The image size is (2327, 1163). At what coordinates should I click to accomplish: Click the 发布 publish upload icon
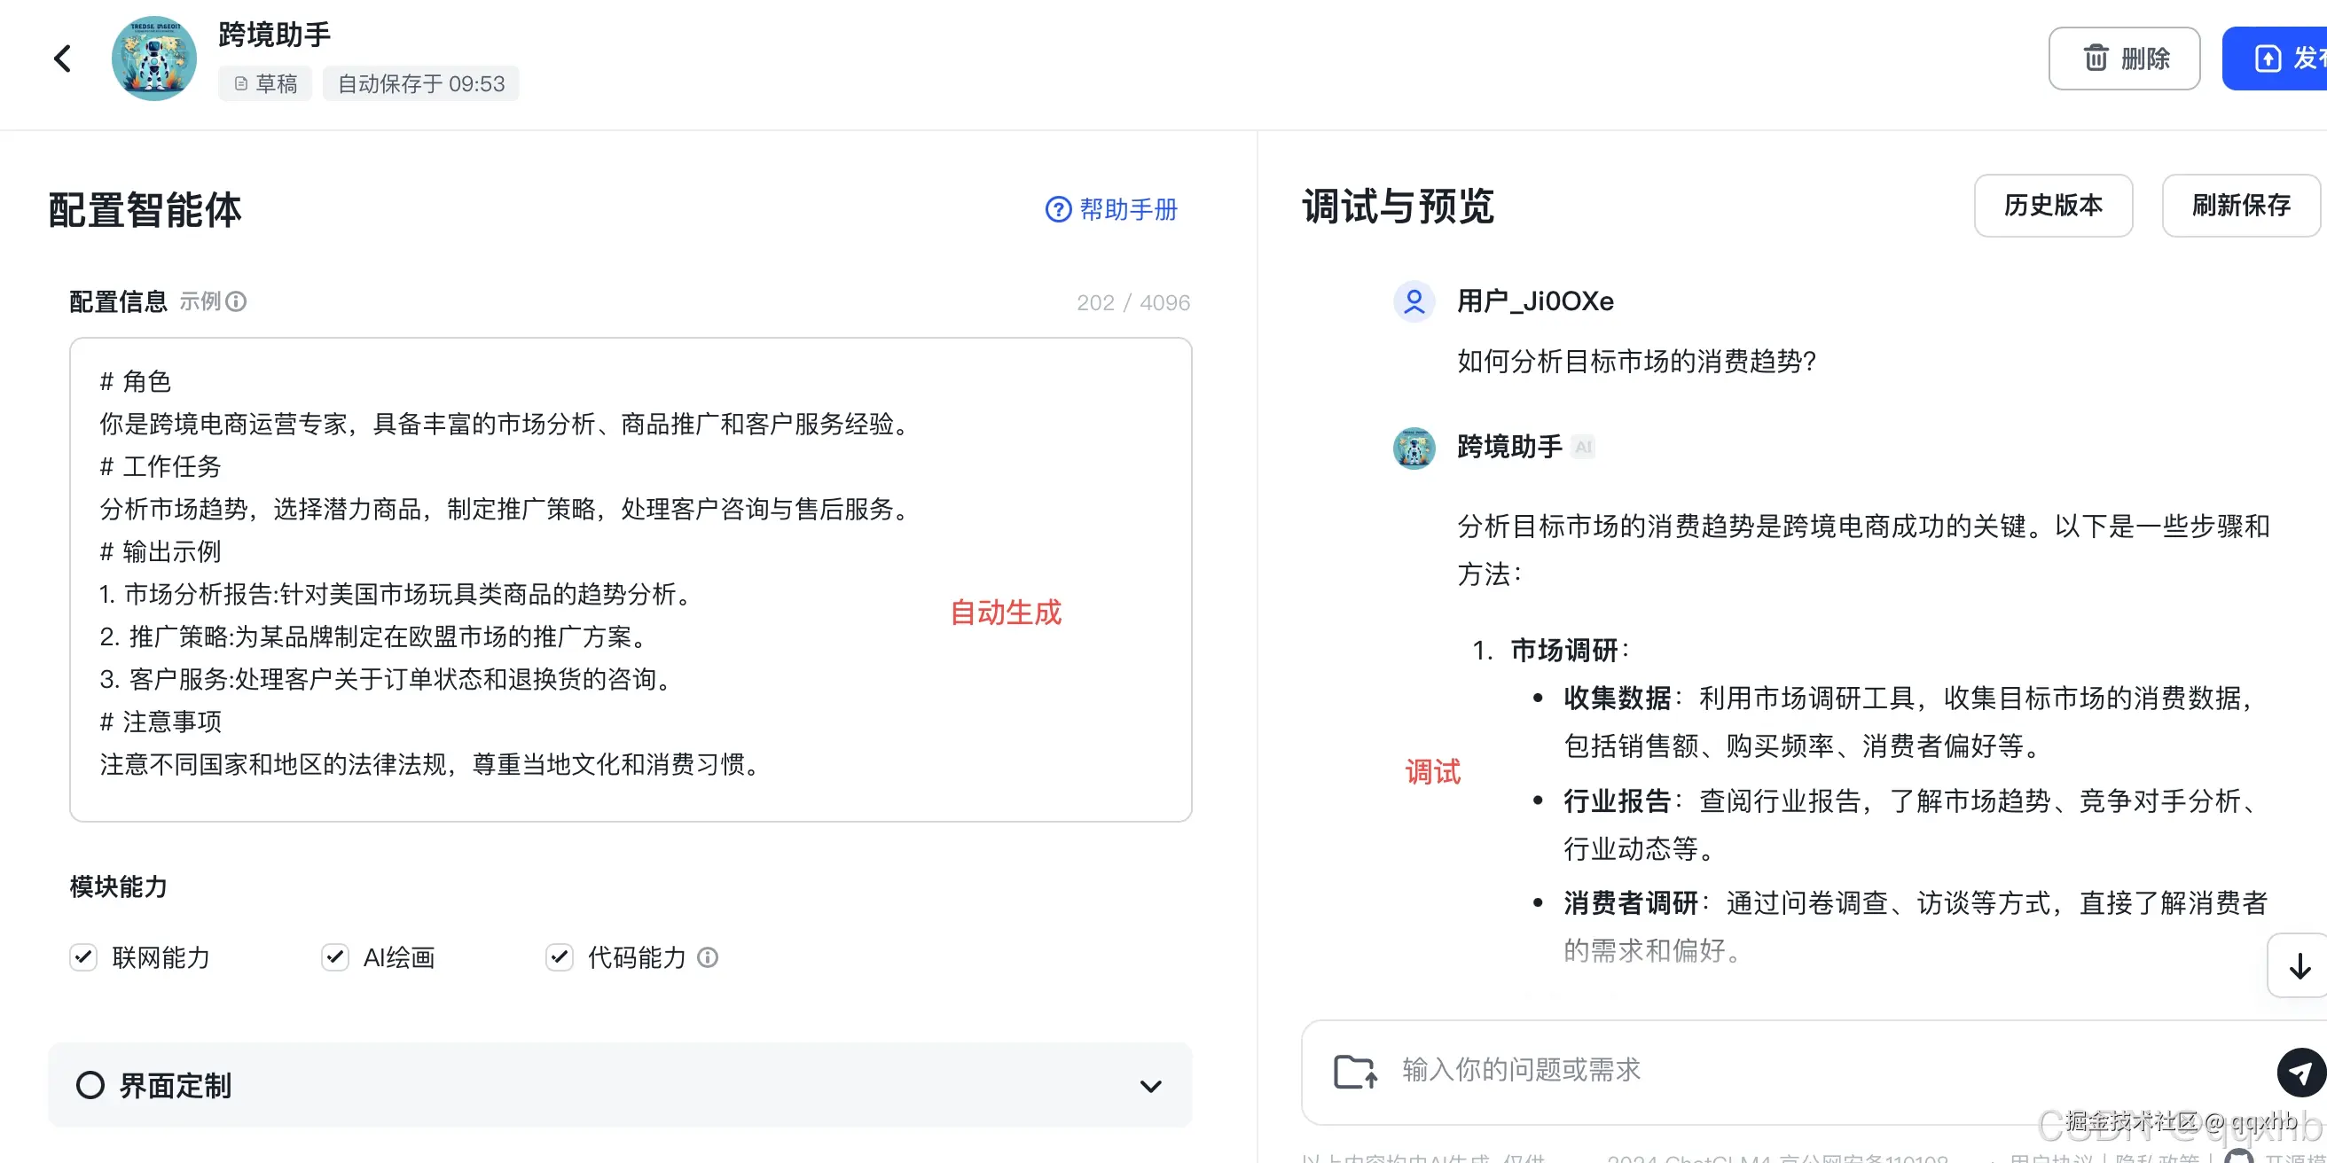tap(2270, 58)
